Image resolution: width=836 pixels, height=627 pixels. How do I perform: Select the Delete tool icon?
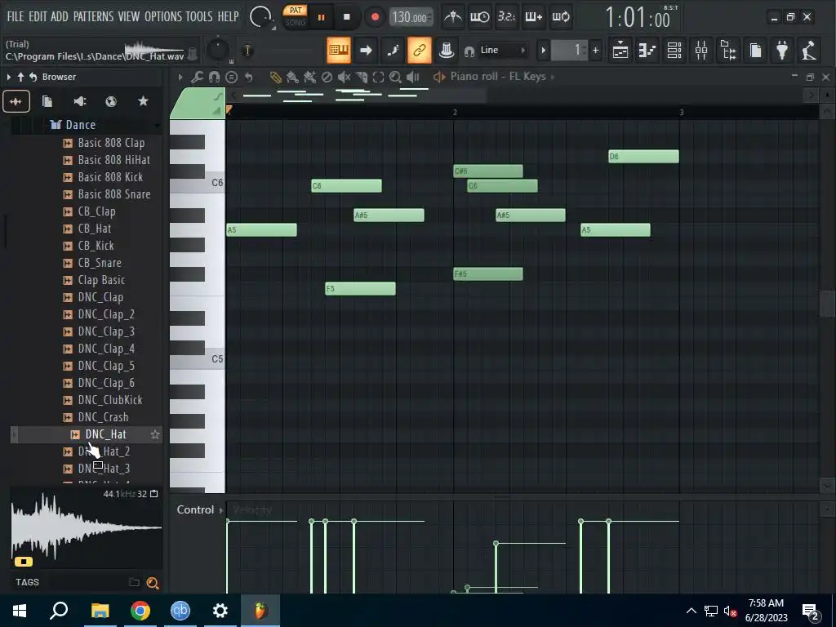(x=327, y=78)
